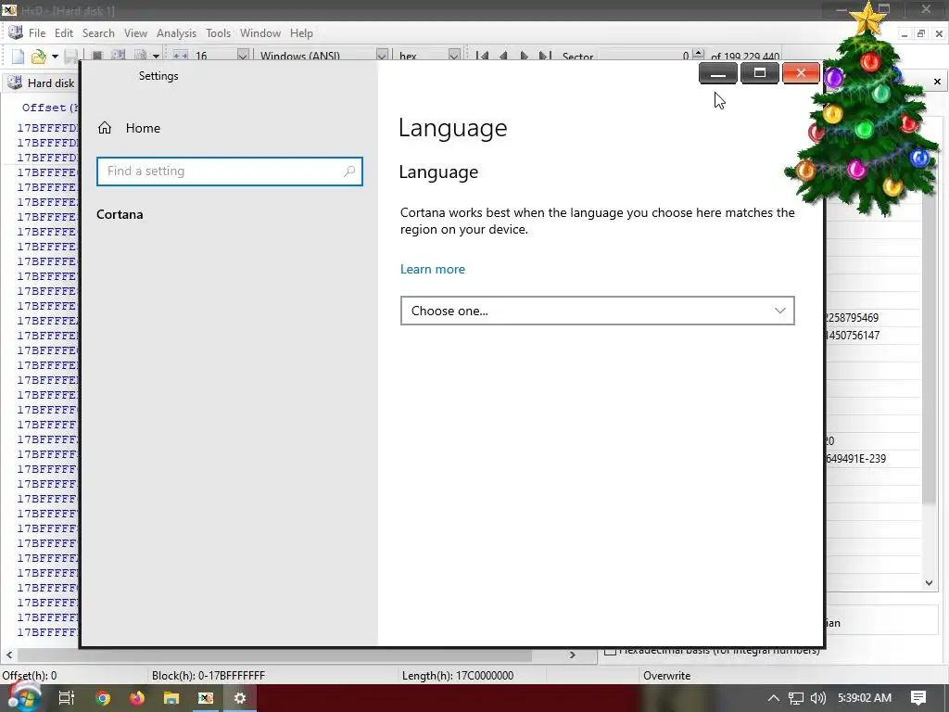The image size is (949, 712).
Task: Click Overwrite mode in HxD status bar
Action: tap(666, 676)
